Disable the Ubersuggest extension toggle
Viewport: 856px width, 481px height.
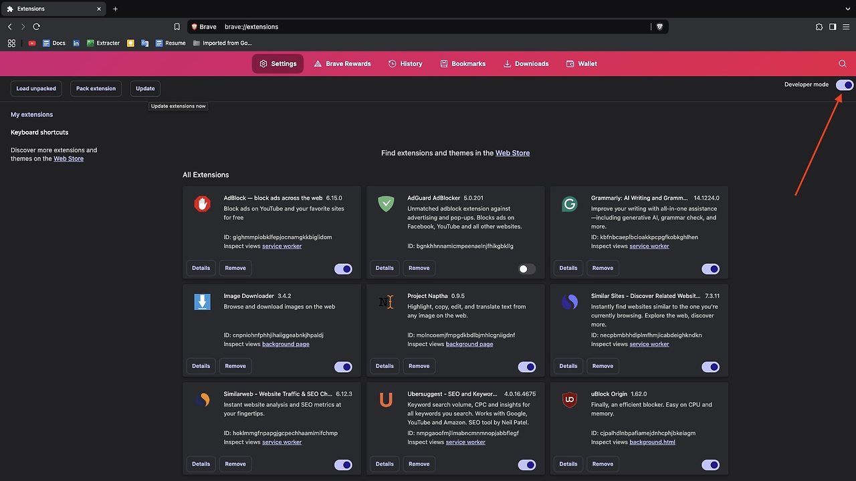coord(527,465)
